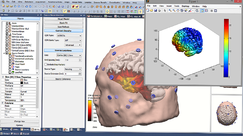Click the scissors Cut icon in main toolbar

pos(35,6)
